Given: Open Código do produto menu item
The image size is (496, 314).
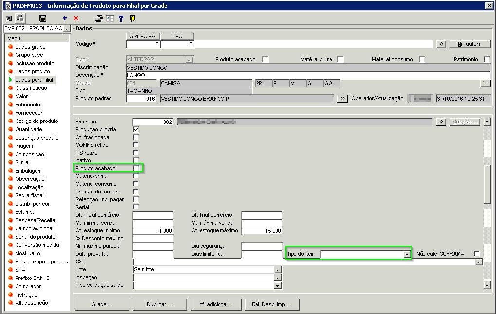Looking at the screenshot, I should pos(37,121).
